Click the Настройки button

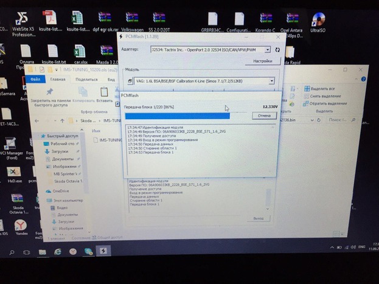(262, 61)
